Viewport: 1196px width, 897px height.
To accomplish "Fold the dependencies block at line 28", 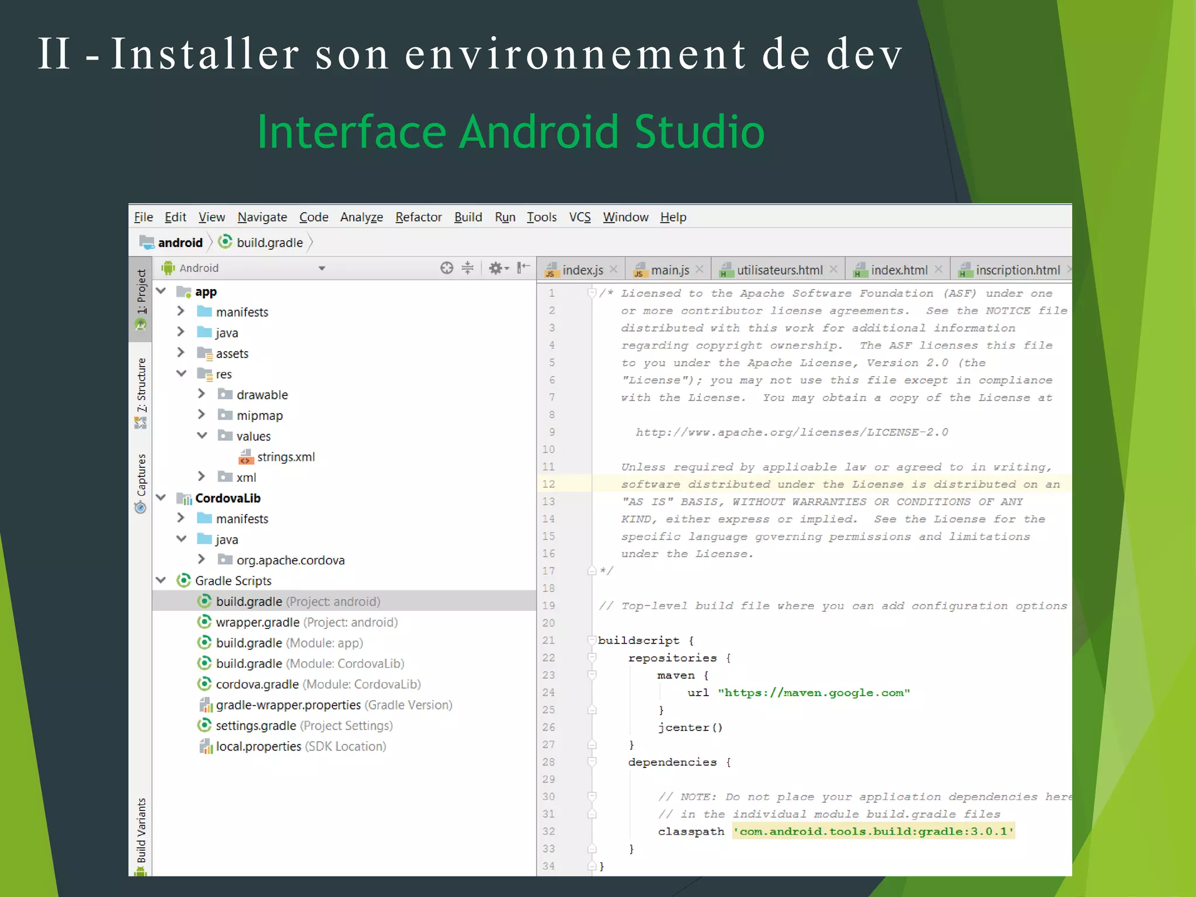I will [592, 762].
